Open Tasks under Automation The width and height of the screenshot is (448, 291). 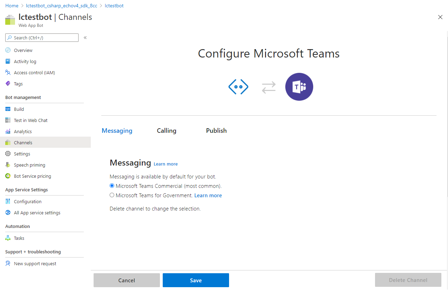coord(19,238)
